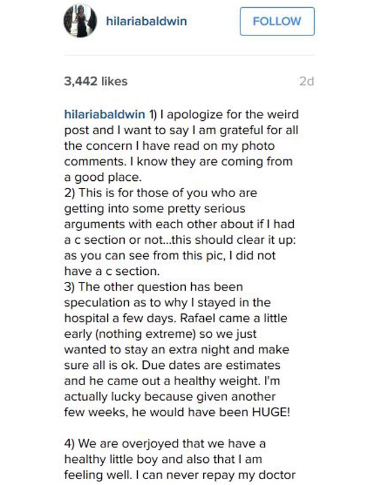The height and width of the screenshot is (485, 368).
Task: Click the text 'have a c section.'
Action: 112,271
